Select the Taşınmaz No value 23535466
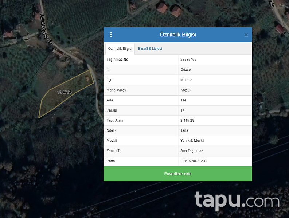The width and height of the screenshot is (289, 218). pyautogui.click(x=188, y=60)
